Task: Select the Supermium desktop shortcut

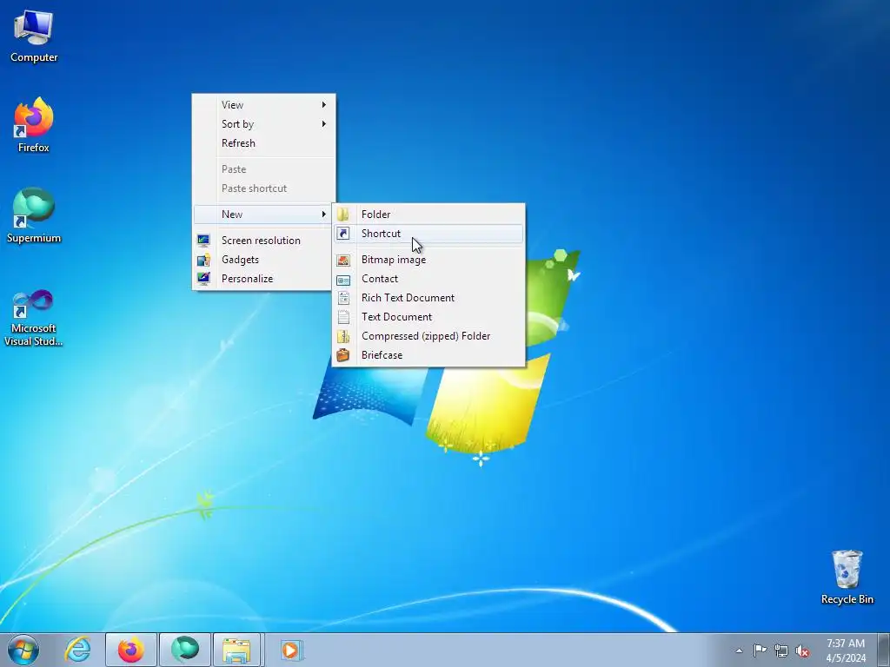Action: (34, 215)
